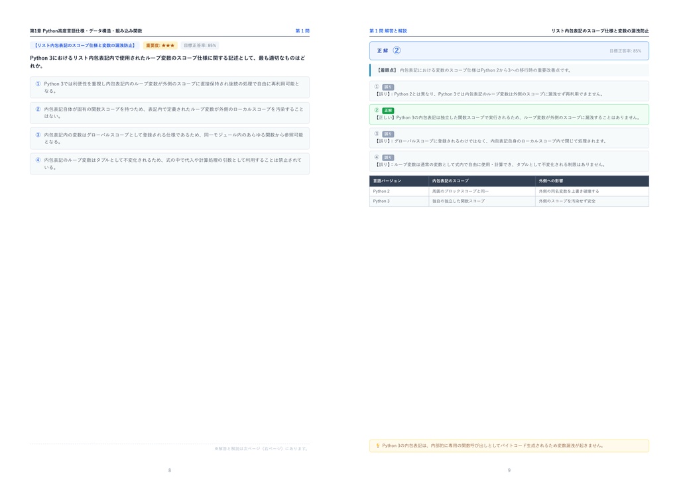Image resolution: width=679 pixels, height=480 pixels.
Task: Click the green 正解 badge in explanation ②
Action: [x=388, y=110]
